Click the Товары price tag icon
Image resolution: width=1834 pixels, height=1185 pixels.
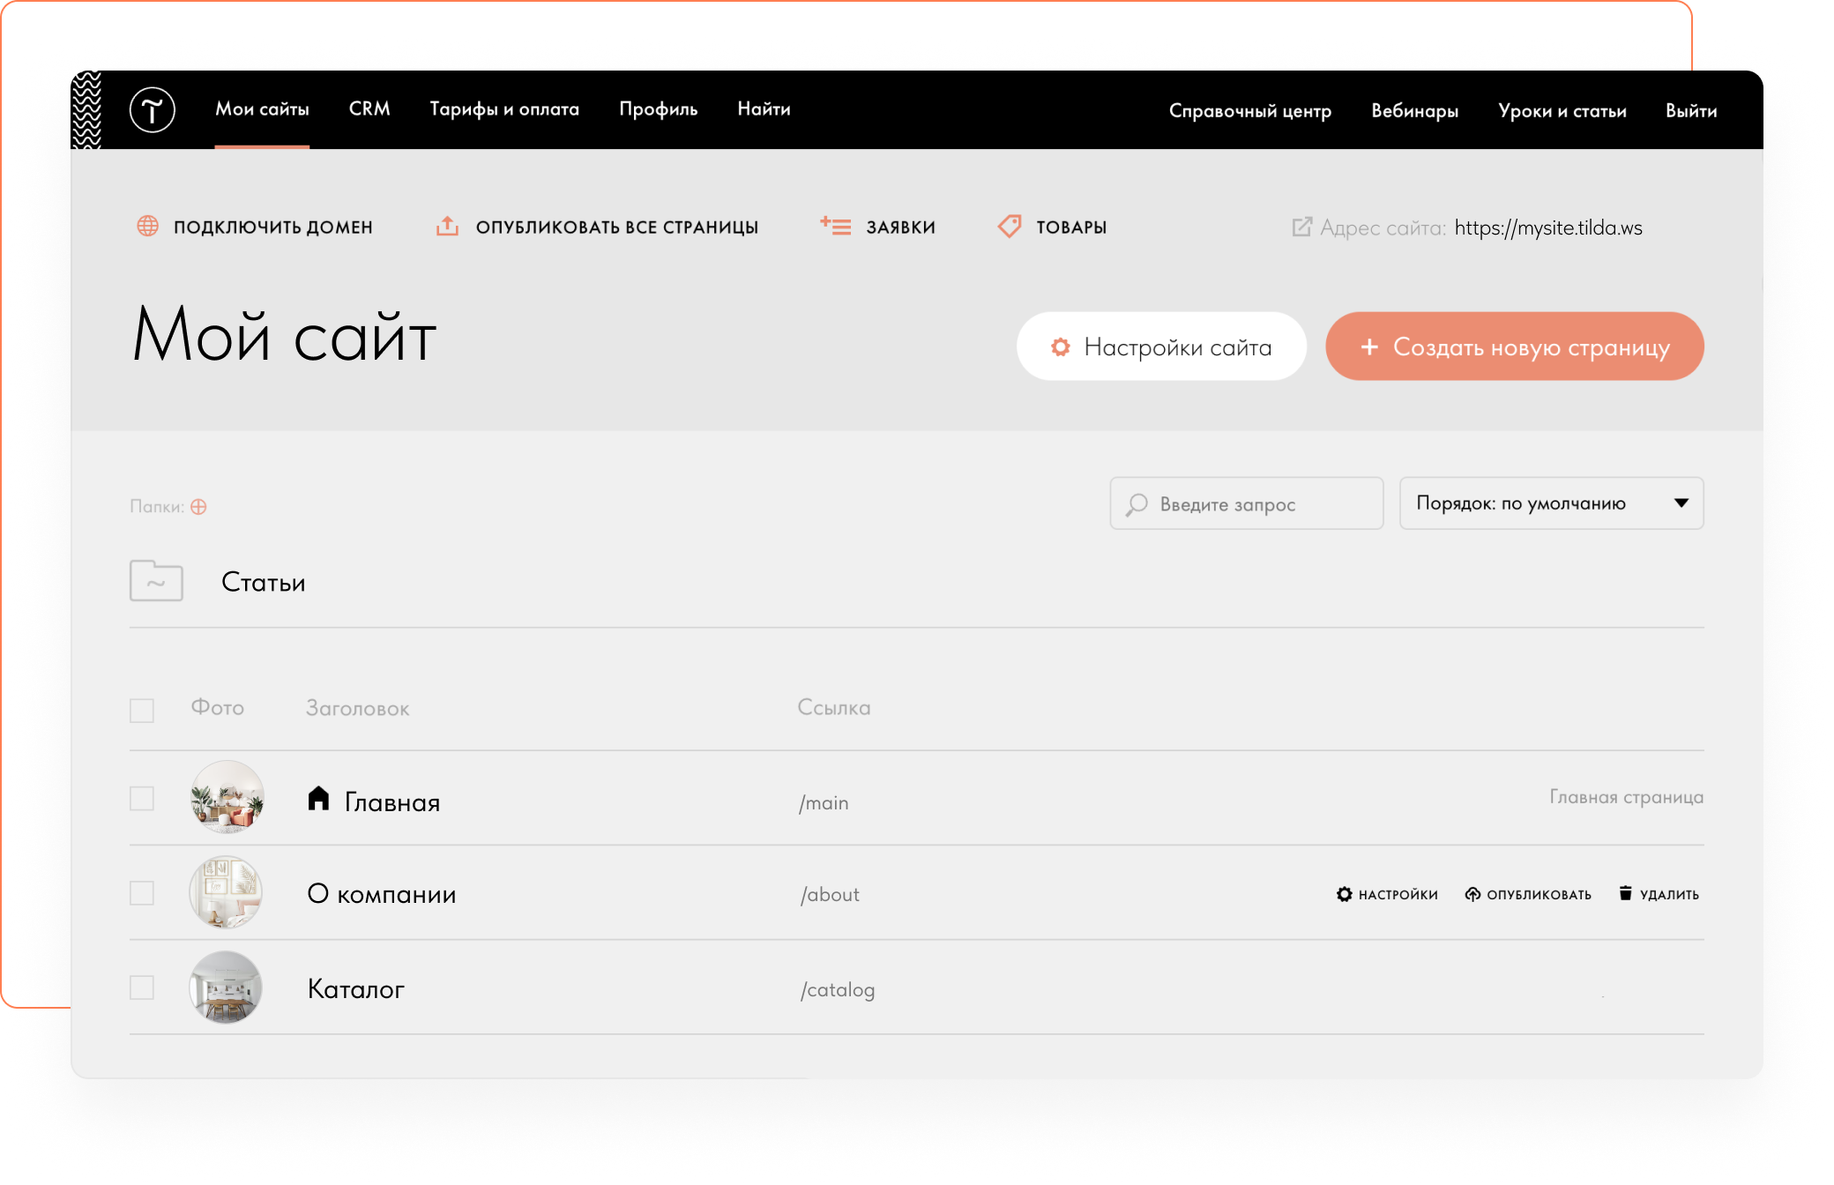(1009, 226)
